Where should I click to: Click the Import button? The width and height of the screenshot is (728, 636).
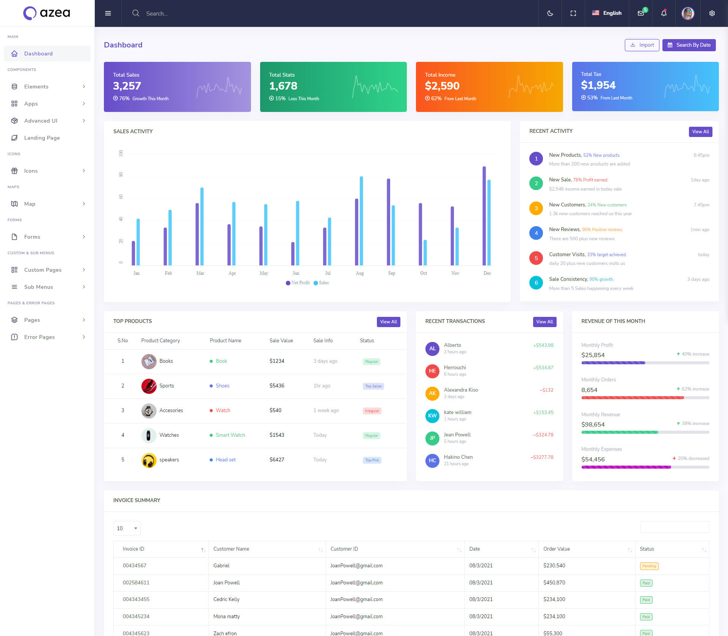[642, 45]
